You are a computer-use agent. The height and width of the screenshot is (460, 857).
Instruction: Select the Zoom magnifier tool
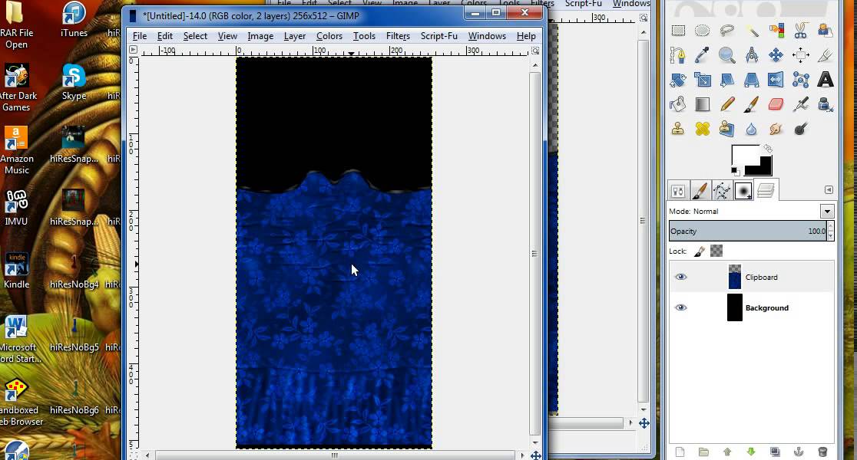pyautogui.click(x=727, y=55)
